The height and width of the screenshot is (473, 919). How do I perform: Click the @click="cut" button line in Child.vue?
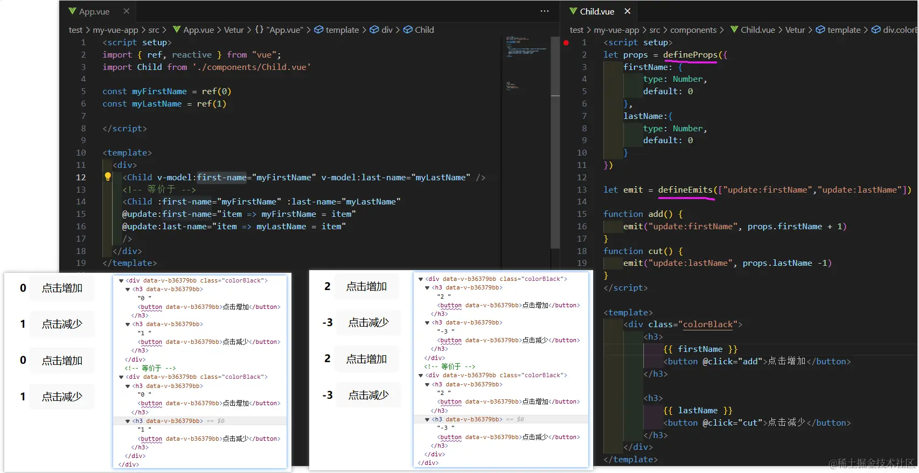(757, 423)
